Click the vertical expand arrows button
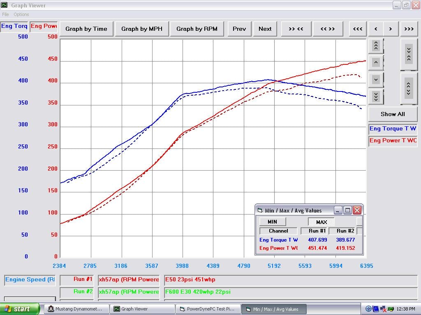This screenshot has width=421, height=315. coord(408,88)
